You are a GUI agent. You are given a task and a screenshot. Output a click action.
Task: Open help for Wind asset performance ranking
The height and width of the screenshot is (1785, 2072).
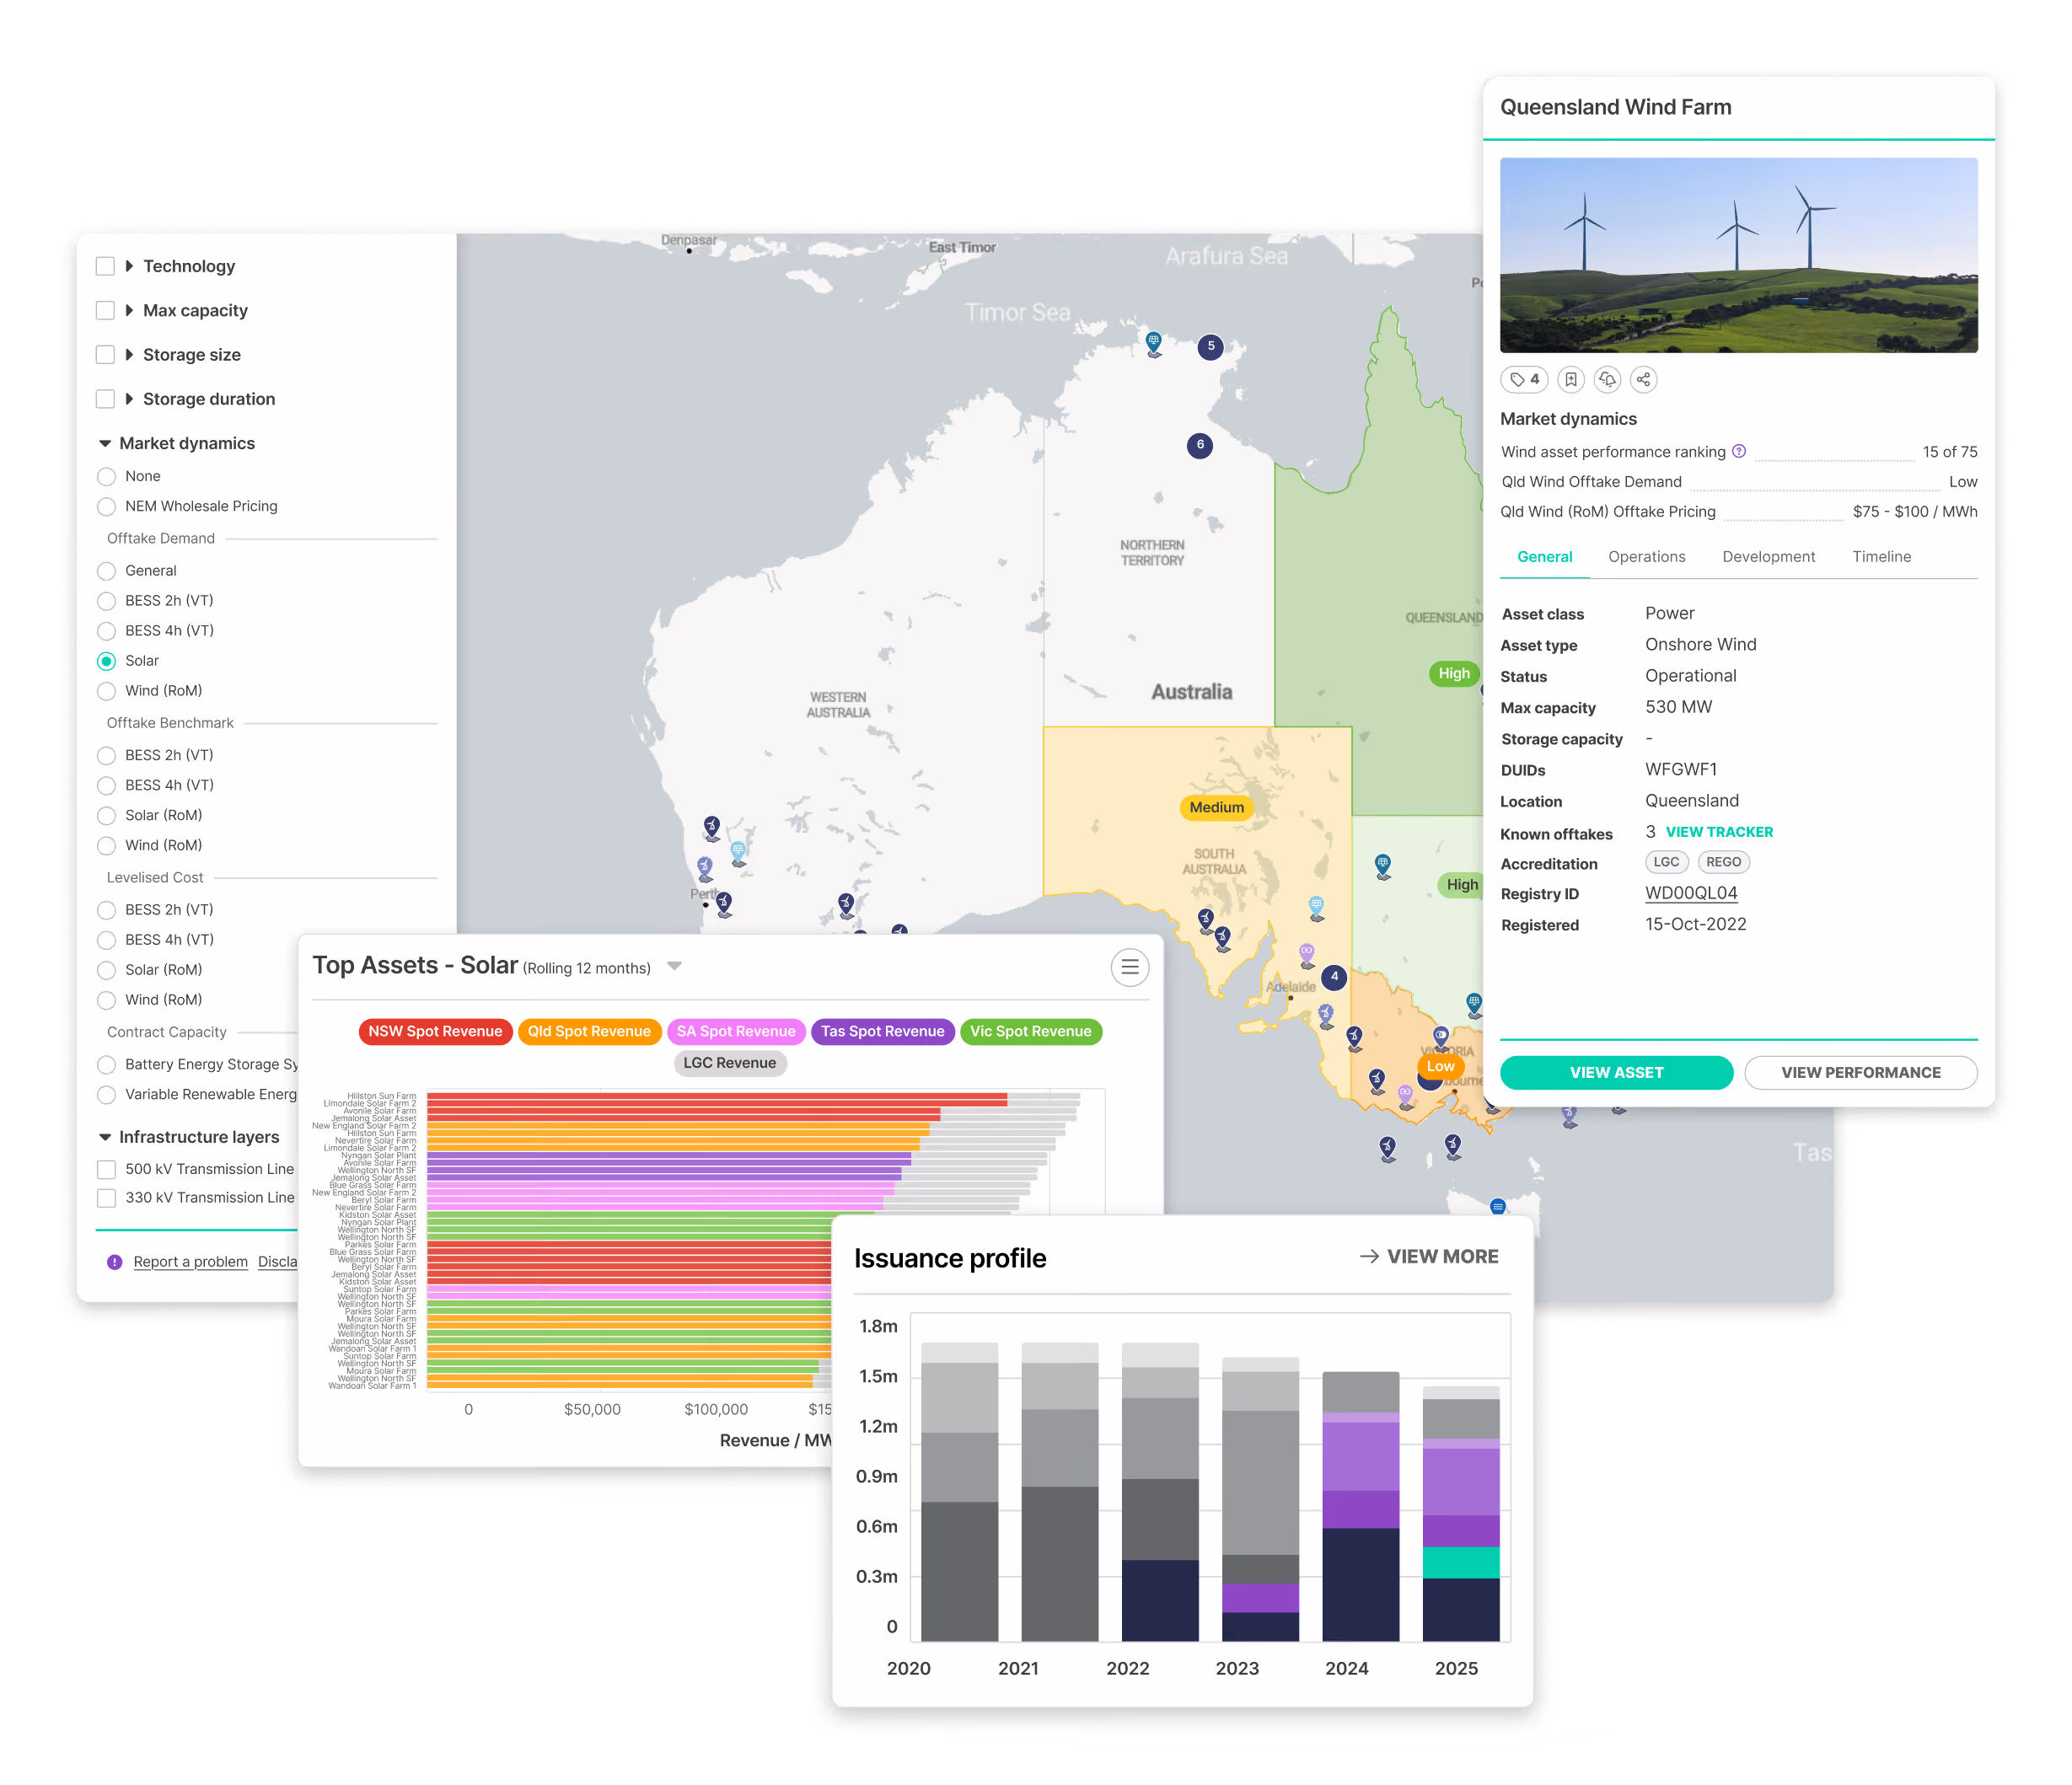[1739, 451]
